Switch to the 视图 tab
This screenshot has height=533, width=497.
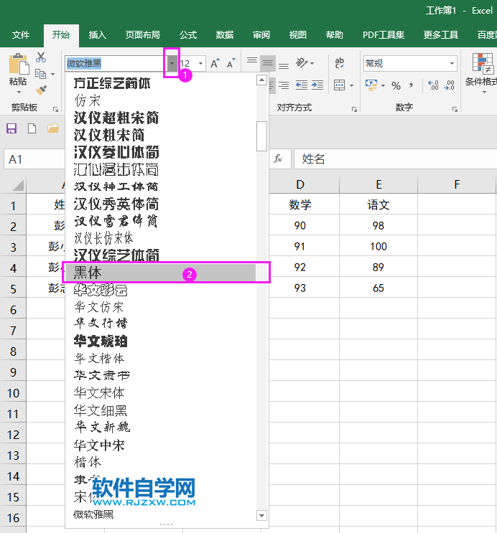coord(298,35)
